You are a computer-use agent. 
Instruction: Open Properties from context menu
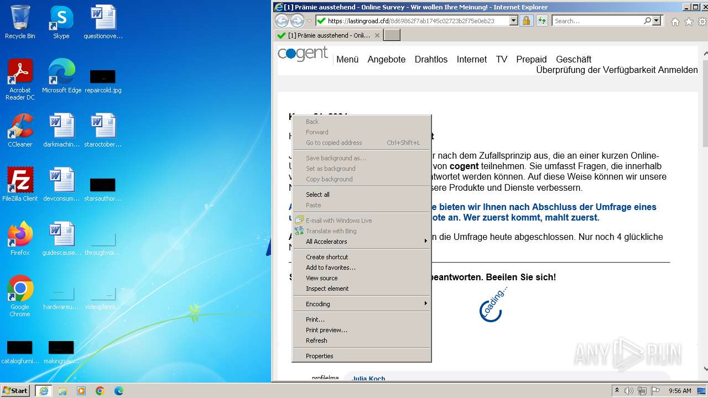362,356
